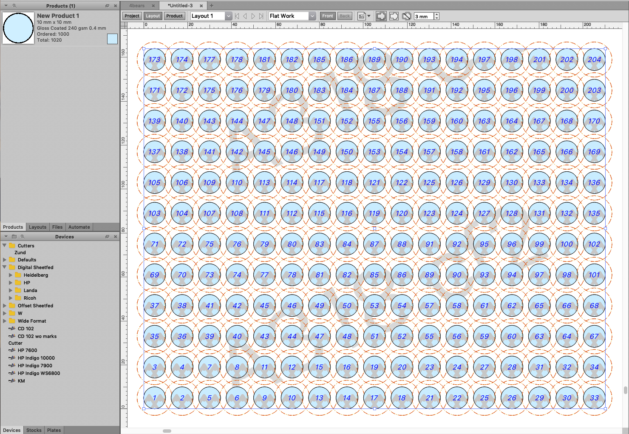Go to the first layout
The width and height of the screenshot is (629, 434).
(x=237, y=16)
